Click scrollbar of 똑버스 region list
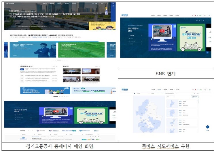 198,101
